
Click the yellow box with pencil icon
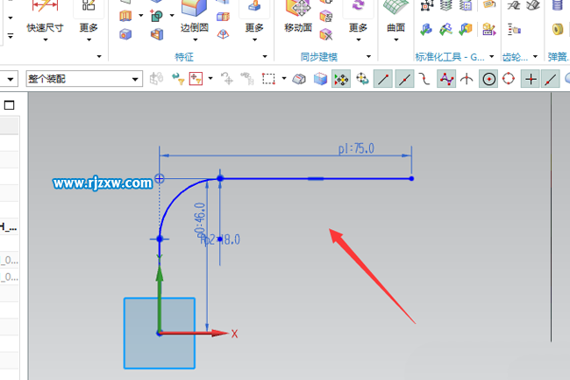[x=489, y=30]
